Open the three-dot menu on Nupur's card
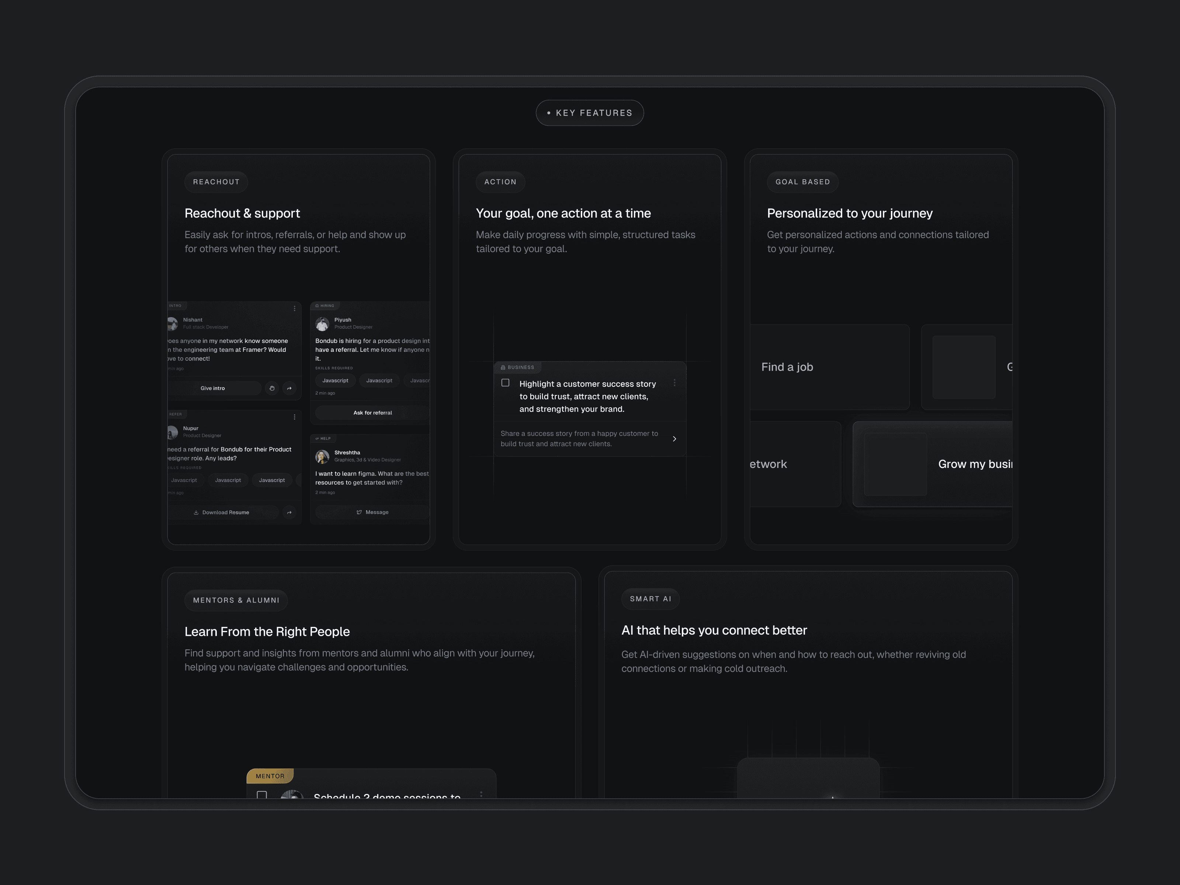The width and height of the screenshot is (1180, 885). coord(295,417)
